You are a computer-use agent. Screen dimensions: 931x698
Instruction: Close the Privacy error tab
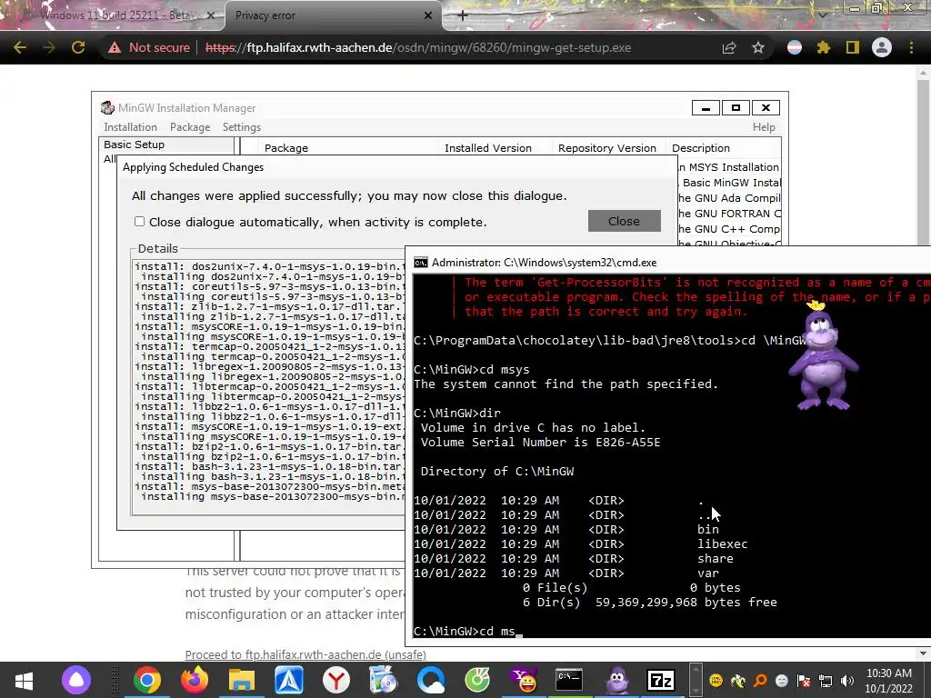(x=428, y=15)
